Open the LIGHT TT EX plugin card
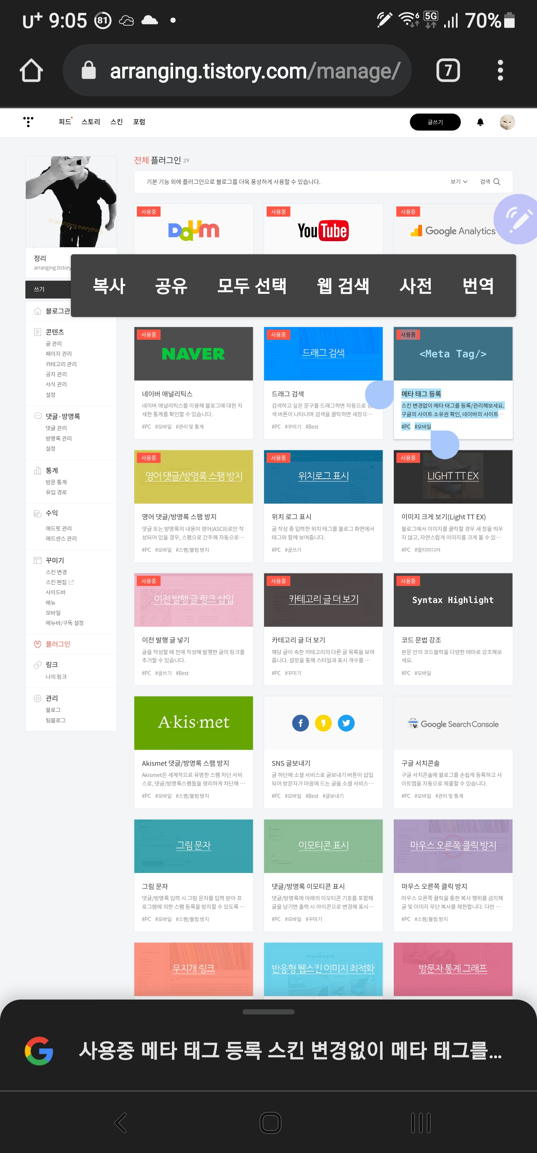537x1153 pixels. 453,506
